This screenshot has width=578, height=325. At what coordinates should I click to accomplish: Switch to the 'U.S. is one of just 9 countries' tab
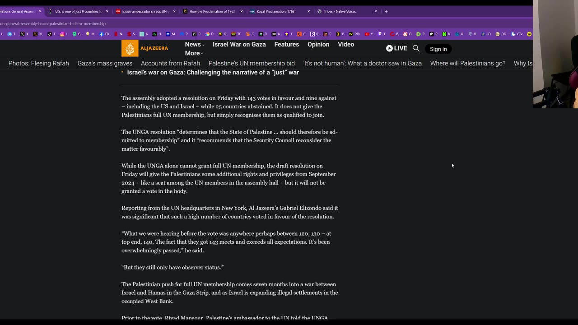pos(78,11)
